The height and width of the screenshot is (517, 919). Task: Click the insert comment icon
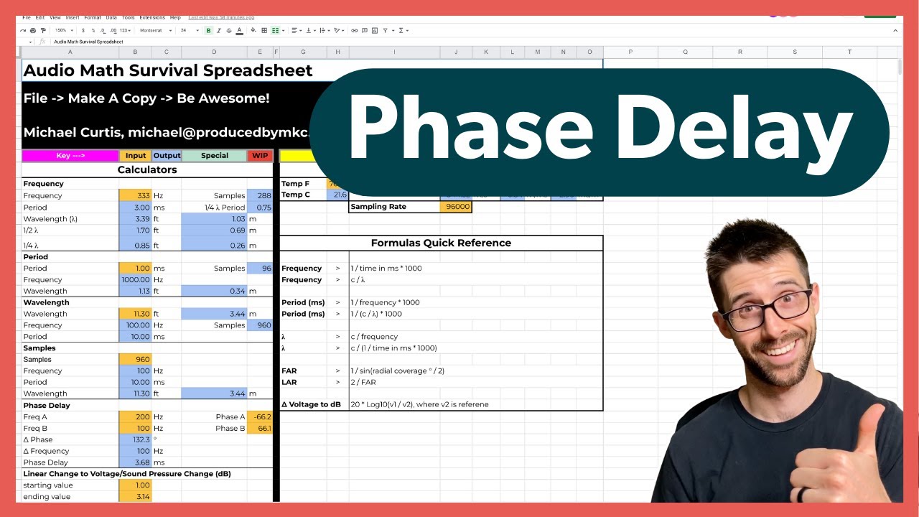(x=364, y=30)
